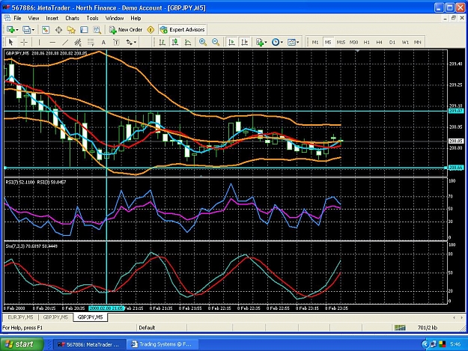Click the yellow diamond alert icon

pos(151,30)
